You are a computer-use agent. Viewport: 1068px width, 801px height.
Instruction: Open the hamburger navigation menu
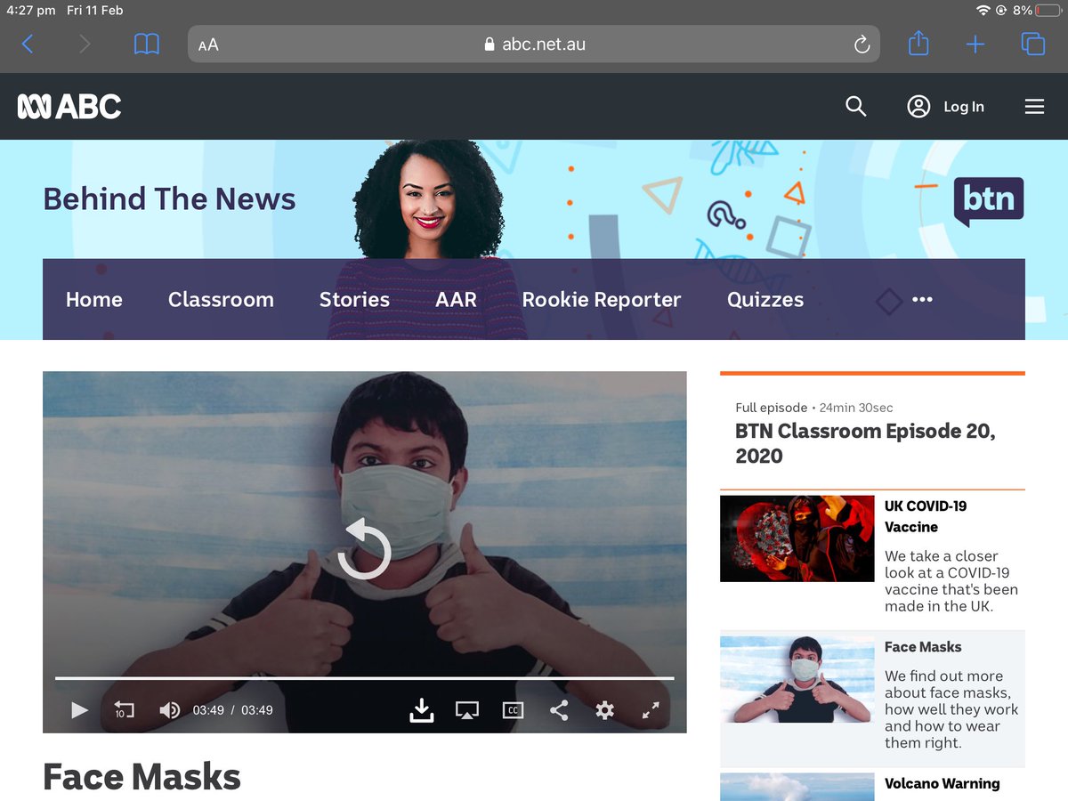click(x=1034, y=106)
